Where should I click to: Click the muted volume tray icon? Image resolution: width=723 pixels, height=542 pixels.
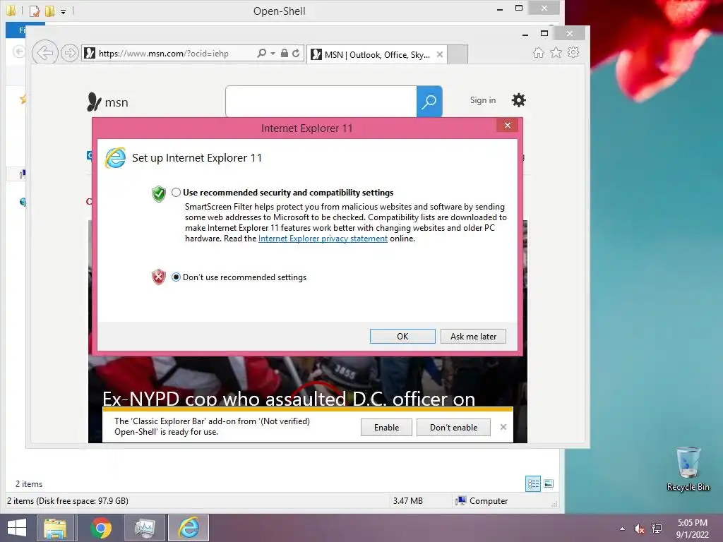pyautogui.click(x=639, y=529)
